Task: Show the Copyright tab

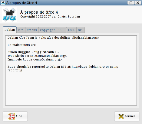Action: point(47,30)
